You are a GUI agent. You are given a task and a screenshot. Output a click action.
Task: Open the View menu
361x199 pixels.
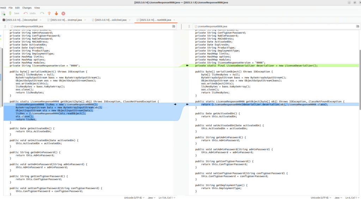pos(37,8)
